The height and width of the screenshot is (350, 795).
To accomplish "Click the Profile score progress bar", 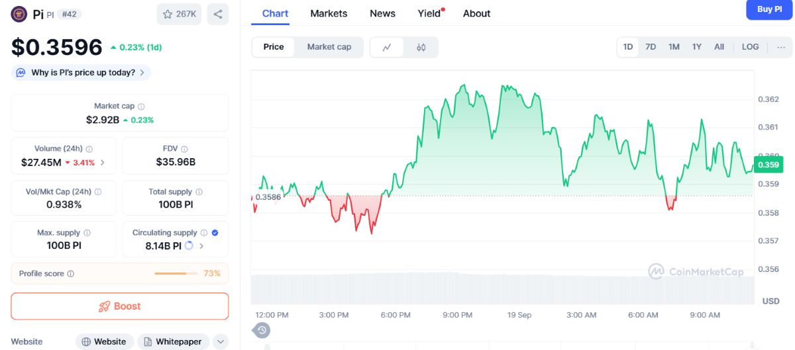I will tap(176, 274).
